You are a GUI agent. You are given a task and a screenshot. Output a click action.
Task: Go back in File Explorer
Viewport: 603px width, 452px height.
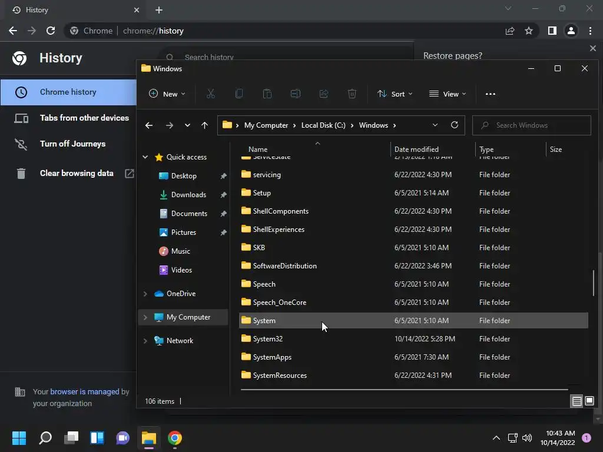point(149,125)
